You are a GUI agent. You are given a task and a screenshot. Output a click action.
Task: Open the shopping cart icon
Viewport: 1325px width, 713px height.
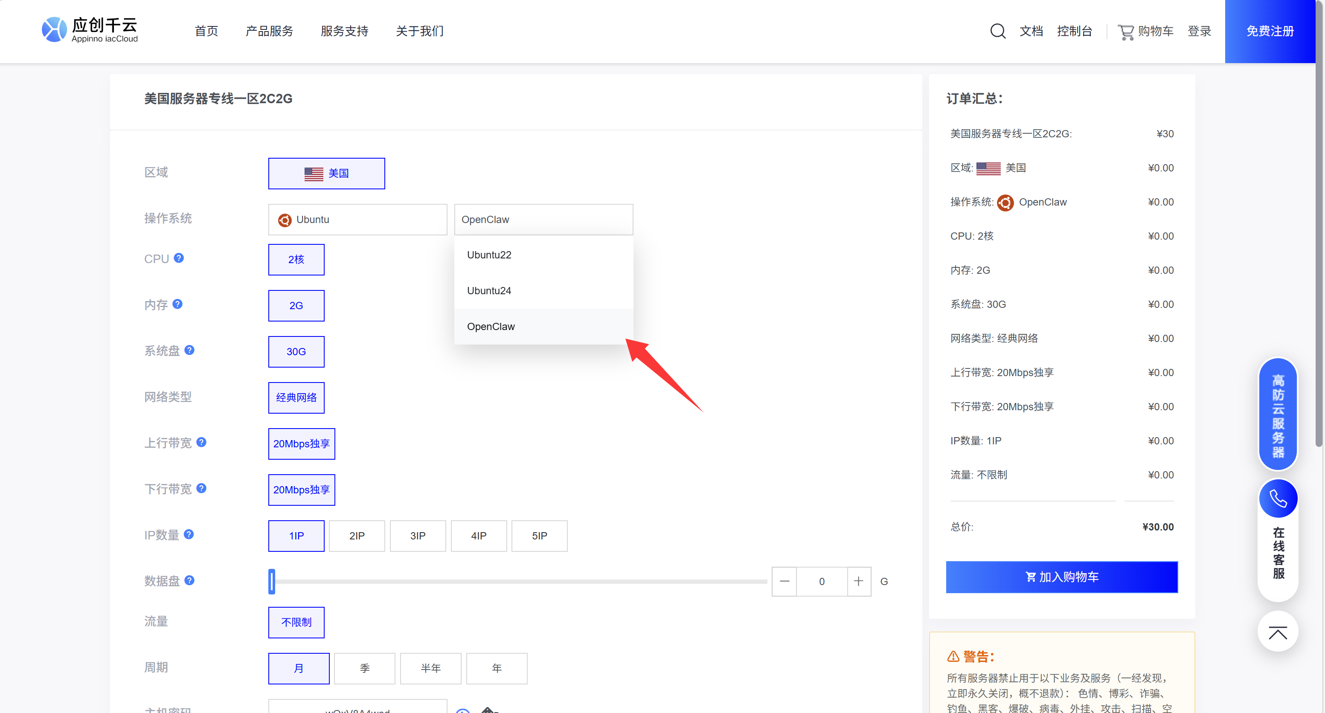(x=1125, y=32)
